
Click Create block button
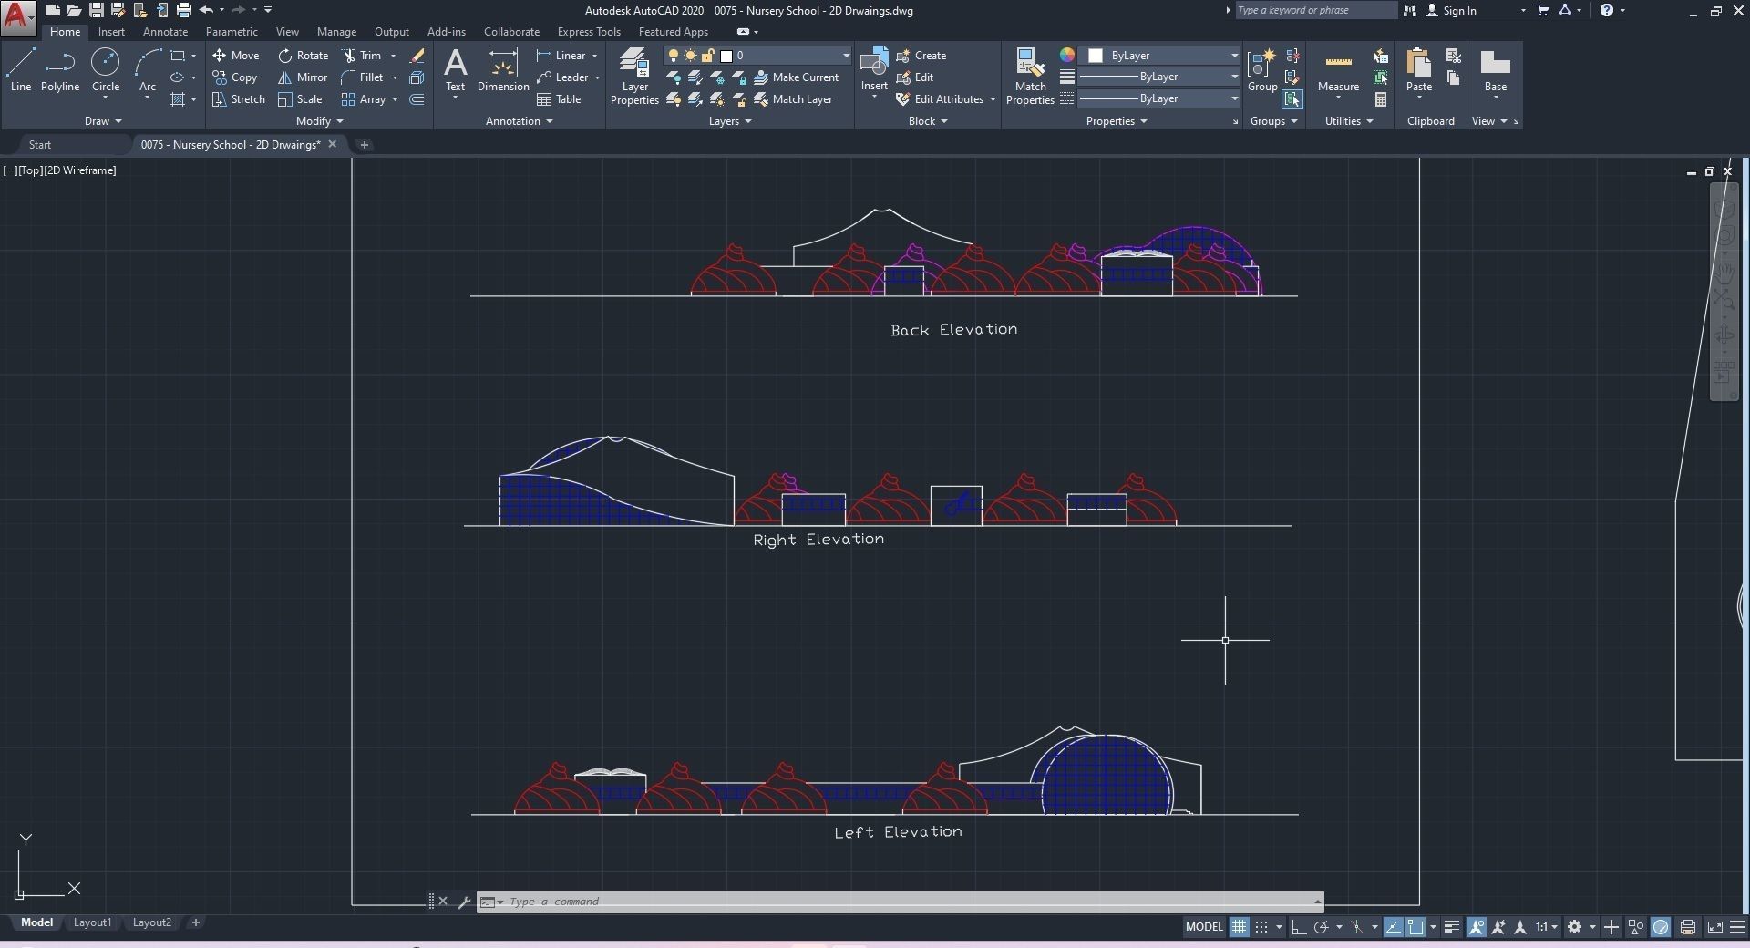[x=921, y=56]
